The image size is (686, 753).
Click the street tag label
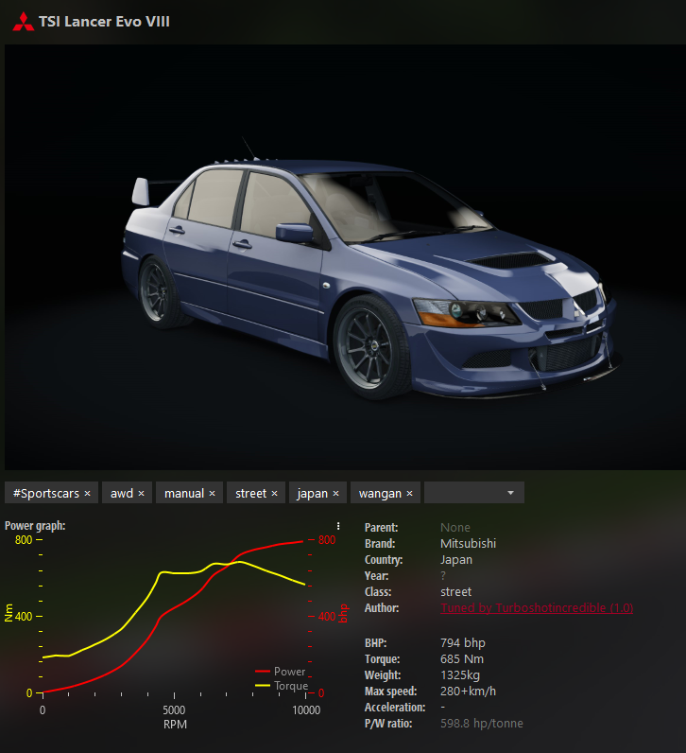click(x=251, y=493)
